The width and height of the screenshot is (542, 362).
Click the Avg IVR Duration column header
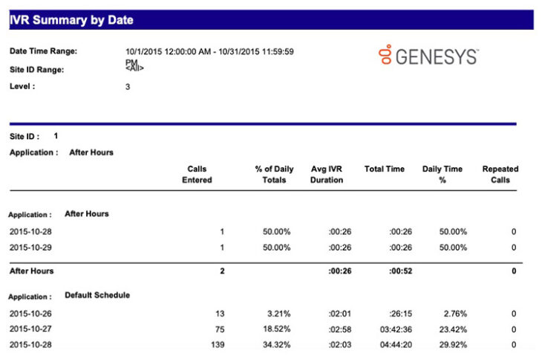[327, 175]
